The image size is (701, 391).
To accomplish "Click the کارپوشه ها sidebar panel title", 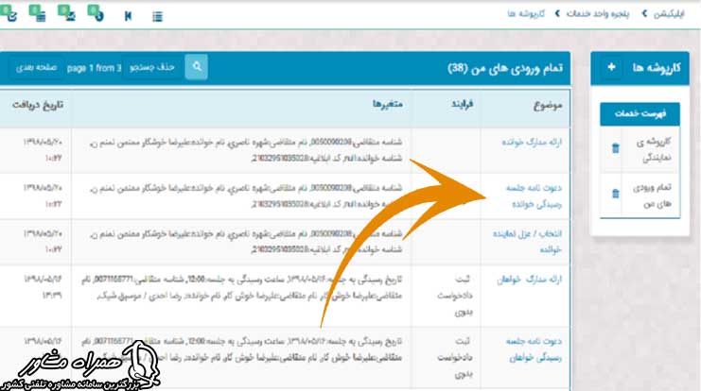I will (657, 68).
